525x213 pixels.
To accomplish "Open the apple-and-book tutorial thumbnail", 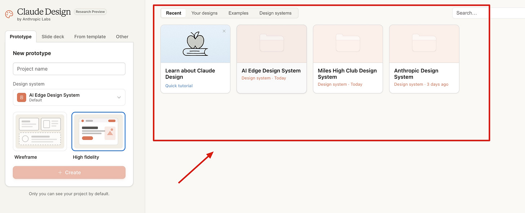I will point(195,44).
